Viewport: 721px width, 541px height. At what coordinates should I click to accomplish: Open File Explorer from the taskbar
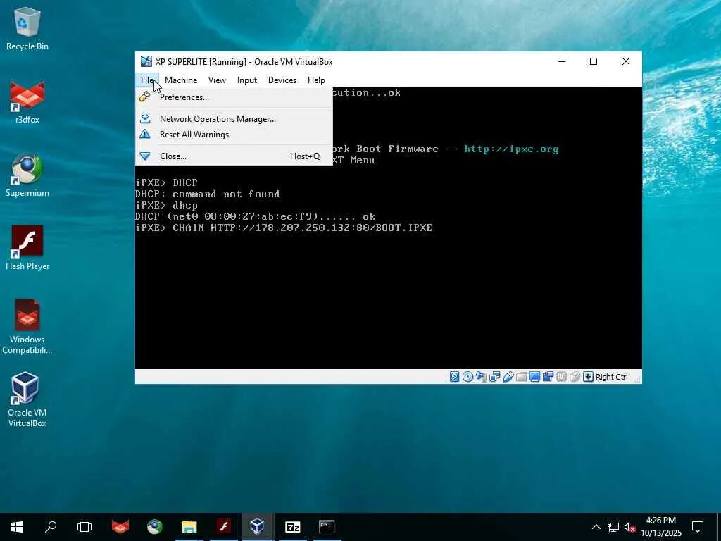point(189,527)
